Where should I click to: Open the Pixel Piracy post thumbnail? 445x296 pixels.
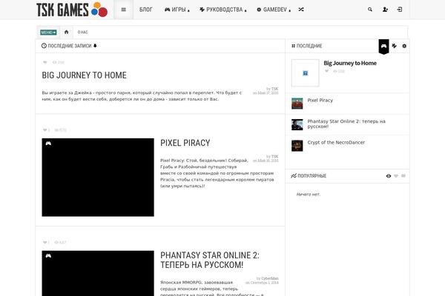pyautogui.click(x=98, y=178)
